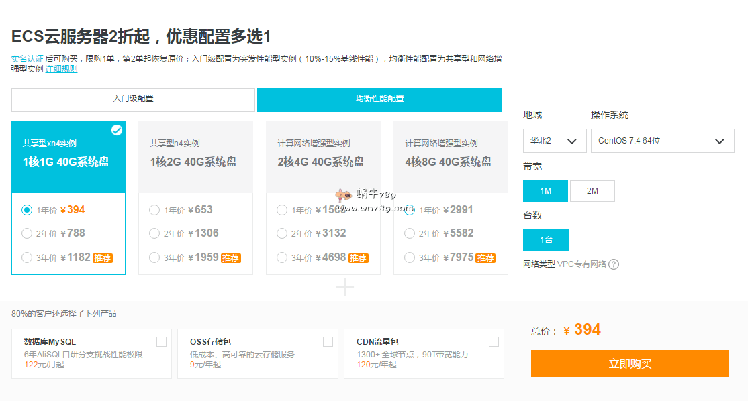This screenshot has width=748, height=401.
Task: Select the 3年价 ¥4698 radio option
Action: 282,257
